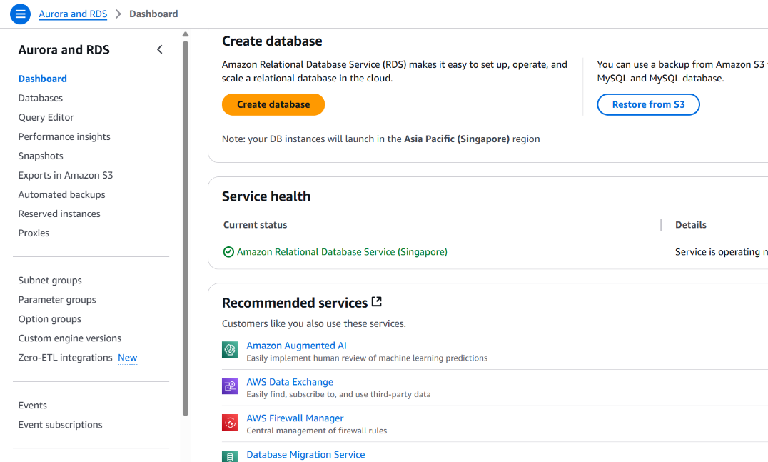This screenshot has width=768, height=462.
Task: Open the hamburger navigation menu
Action: coord(20,14)
